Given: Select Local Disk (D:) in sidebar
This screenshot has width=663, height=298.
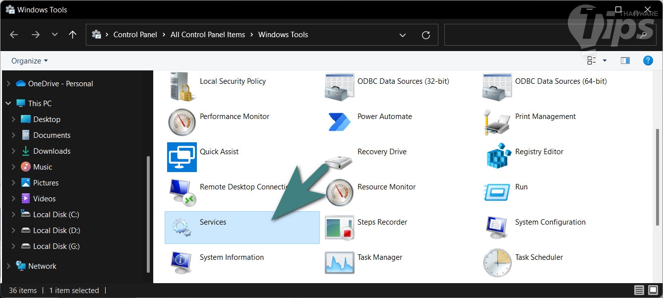Looking at the screenshot, I should click(x=57, y=231).
